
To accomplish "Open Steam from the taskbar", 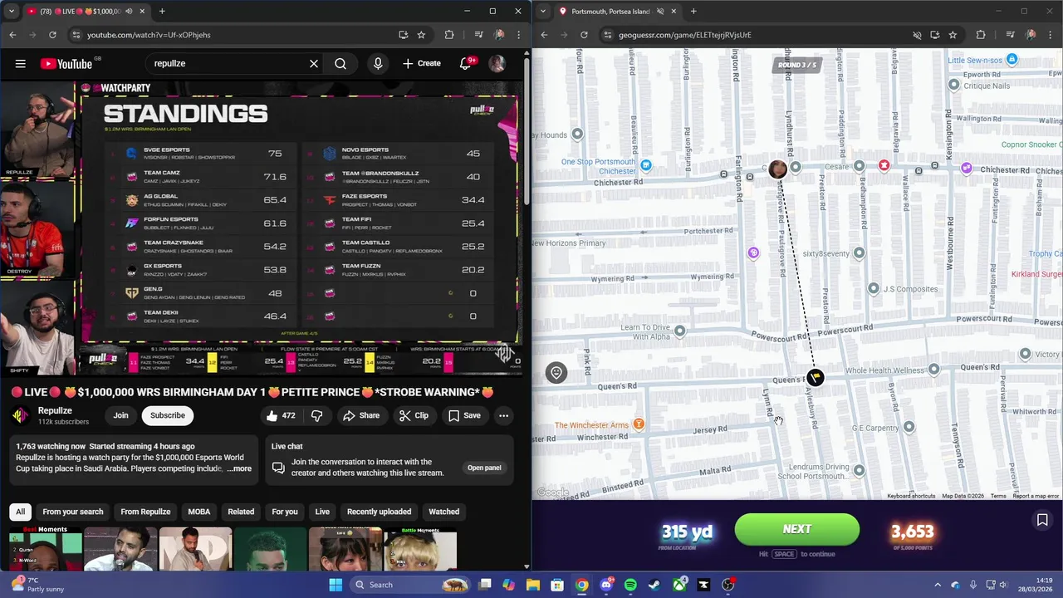I will (654, 585).
